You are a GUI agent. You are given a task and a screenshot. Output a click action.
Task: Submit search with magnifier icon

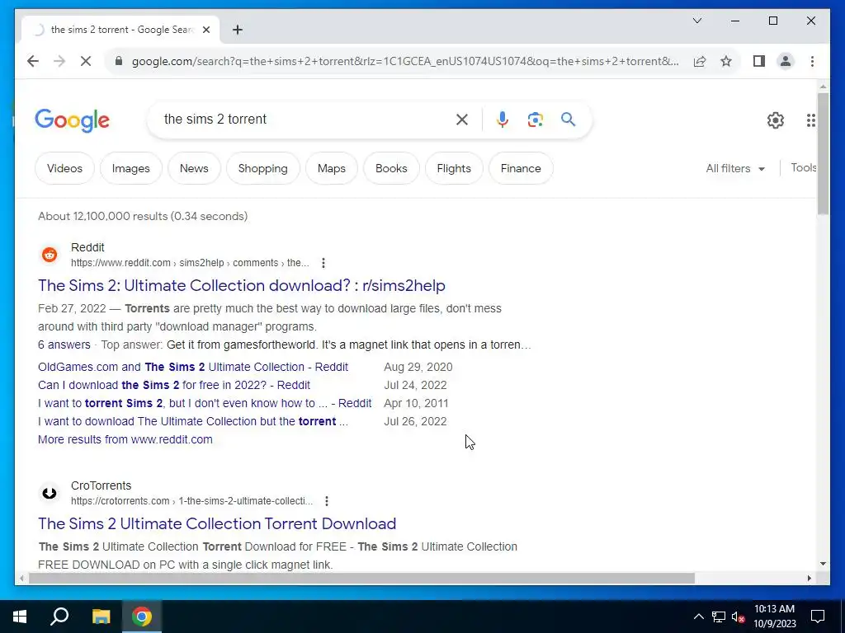[568, 120]
